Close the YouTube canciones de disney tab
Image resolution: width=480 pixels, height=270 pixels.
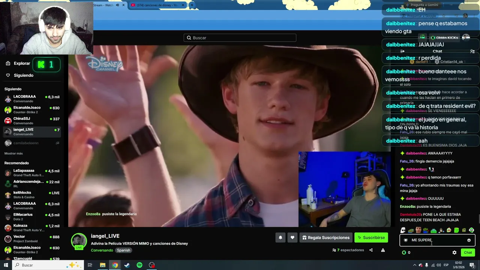click(183, 5)
